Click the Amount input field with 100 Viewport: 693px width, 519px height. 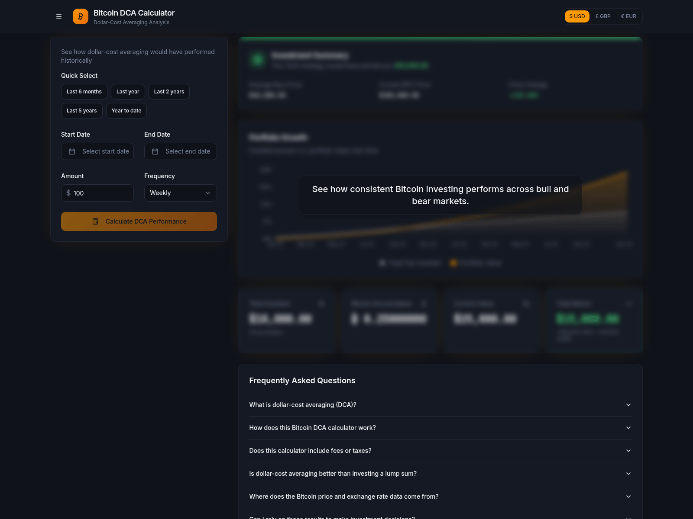coord(97,193)
